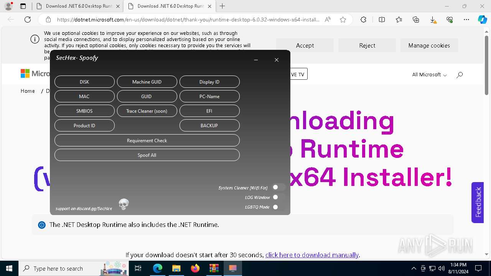
Task: Open Collections icon
Action: (416, 20)
